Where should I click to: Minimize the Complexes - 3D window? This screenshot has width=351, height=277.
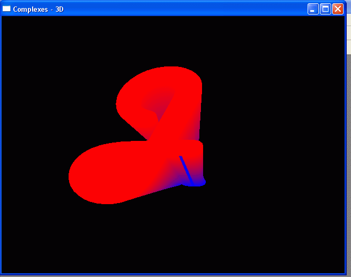[x=313, y=9]
